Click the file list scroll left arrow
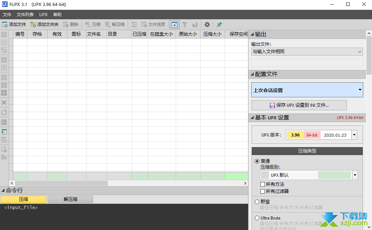This screenshot has width=372, height=230. [12, 183]
